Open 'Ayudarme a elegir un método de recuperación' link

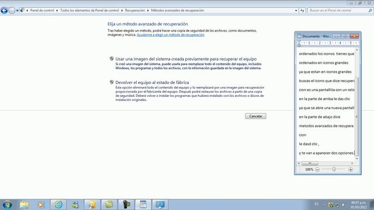coord(171,35)
